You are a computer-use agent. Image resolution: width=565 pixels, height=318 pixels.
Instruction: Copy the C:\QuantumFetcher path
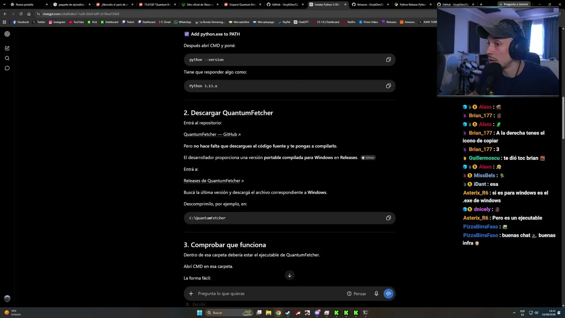(388, 218)
